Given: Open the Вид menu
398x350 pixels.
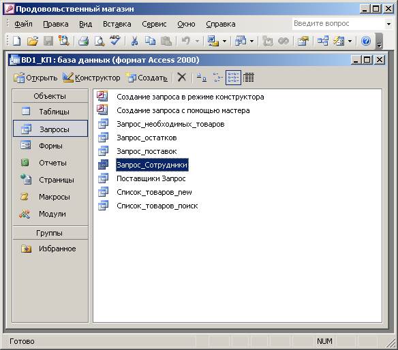Looking at the screenshot, I should click(86, 24).
